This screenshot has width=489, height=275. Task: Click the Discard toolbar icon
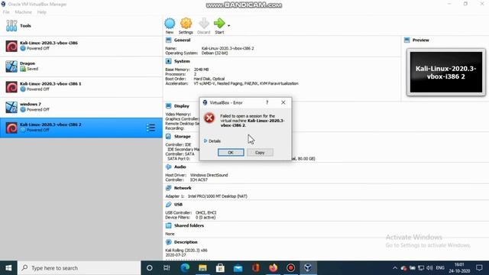point(204,24)
